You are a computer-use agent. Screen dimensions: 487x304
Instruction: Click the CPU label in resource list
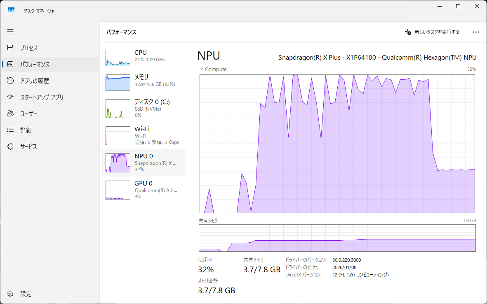(140, 52)
